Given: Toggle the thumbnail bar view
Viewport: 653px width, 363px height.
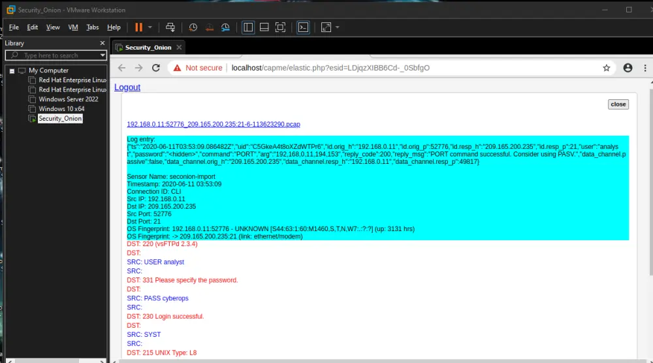Looking at the screenshot, I should click(x=264, y=27).
